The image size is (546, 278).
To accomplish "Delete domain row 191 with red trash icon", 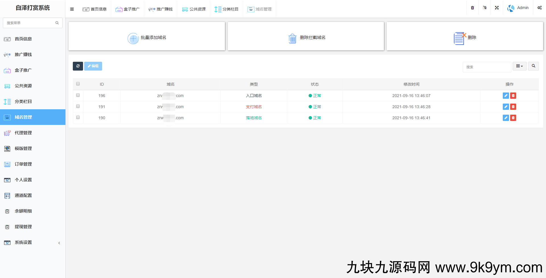I will 513,107.
